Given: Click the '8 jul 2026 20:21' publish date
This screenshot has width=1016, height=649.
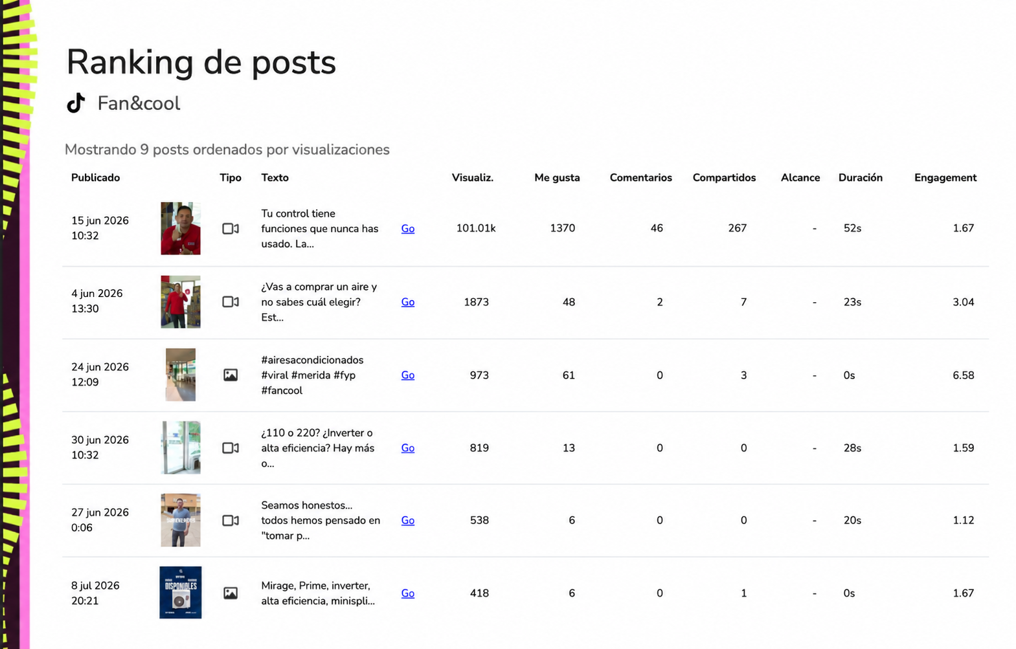Looking at the screenshot, I should click(96, 593).
